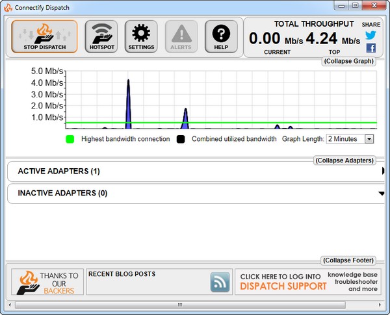Viewport: 390px width, 315px height.
Task: Open the Help question mark icon
Action: tap(221, 36)
